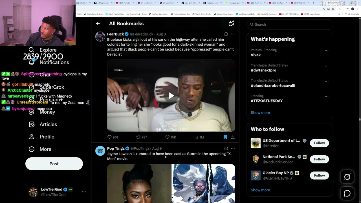Open the Glacier Bay NP avatar
Screen dimensions: 361x203
coord(256,175)
